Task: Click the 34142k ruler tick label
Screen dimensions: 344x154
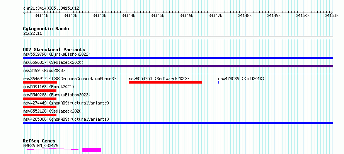Action: [70, 15]
